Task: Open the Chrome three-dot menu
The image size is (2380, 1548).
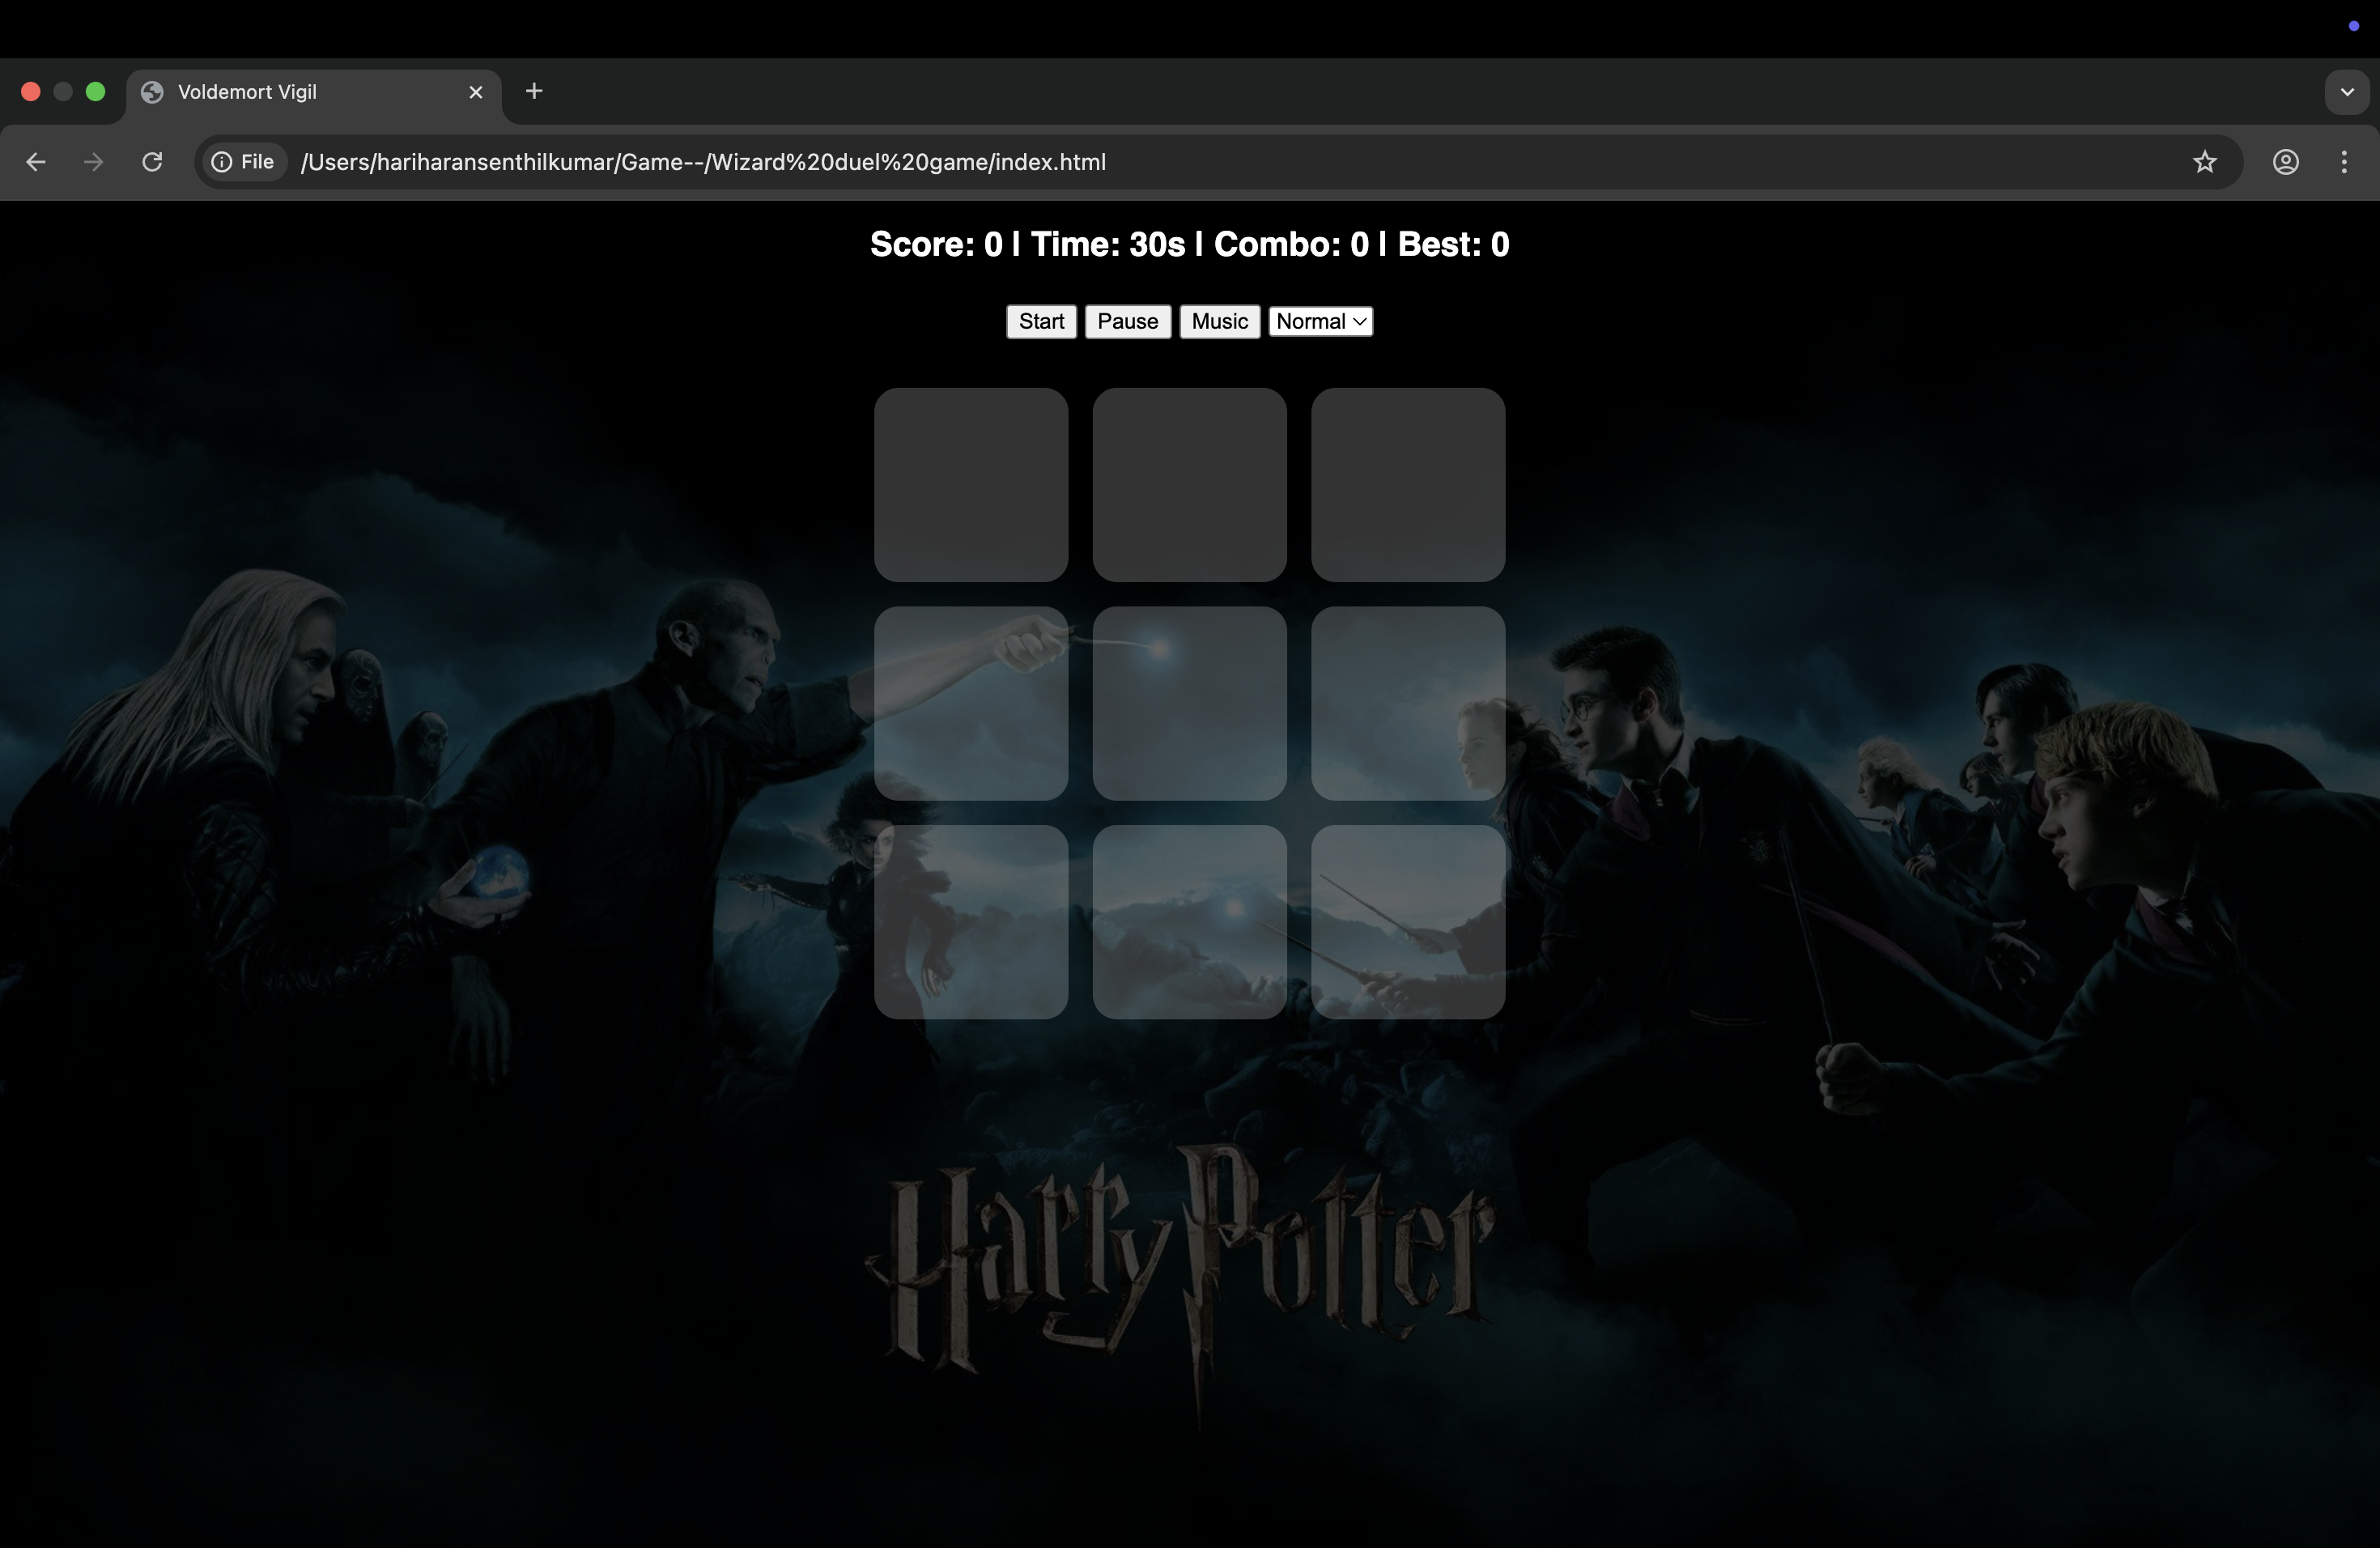Action: pyautogui.click(x=2344, y=162)
